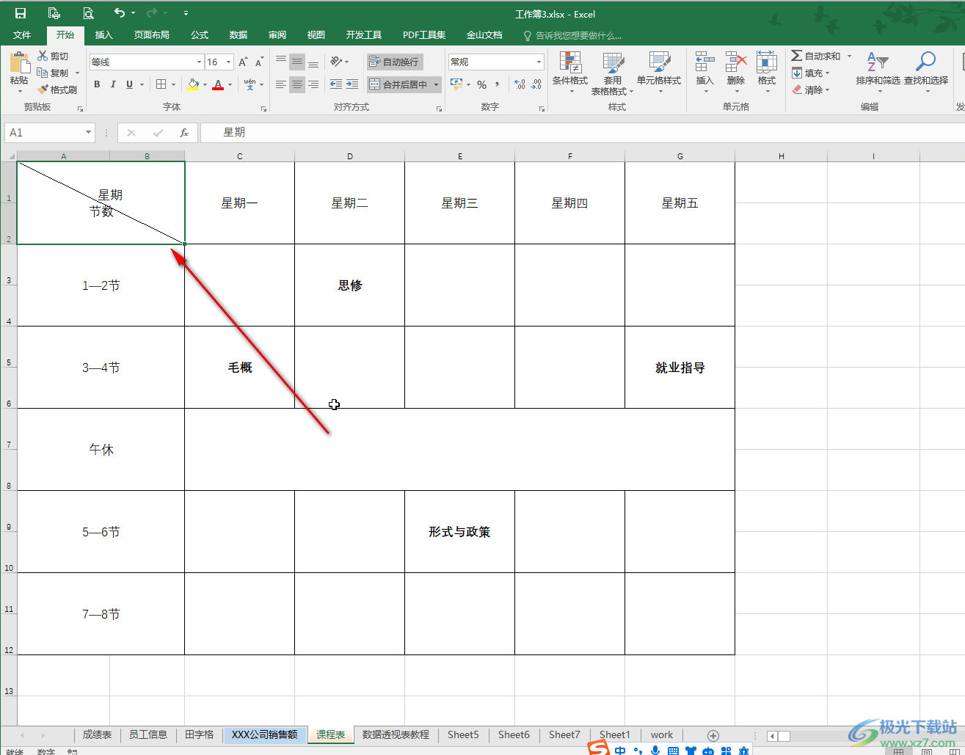Select the Format Painter brush
965x755 pixels.
[x=43, y=90]
